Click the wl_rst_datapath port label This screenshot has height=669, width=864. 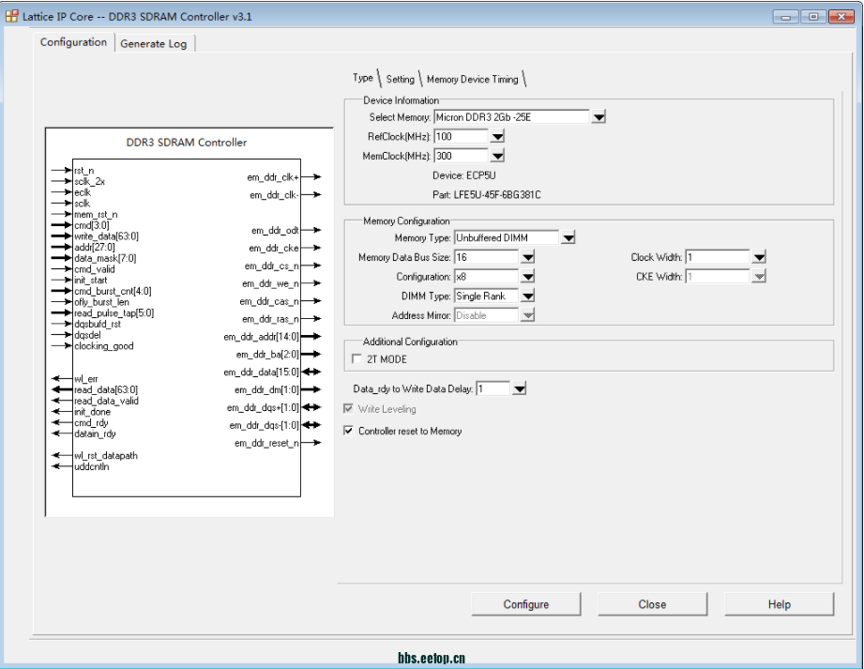(106, 456)
